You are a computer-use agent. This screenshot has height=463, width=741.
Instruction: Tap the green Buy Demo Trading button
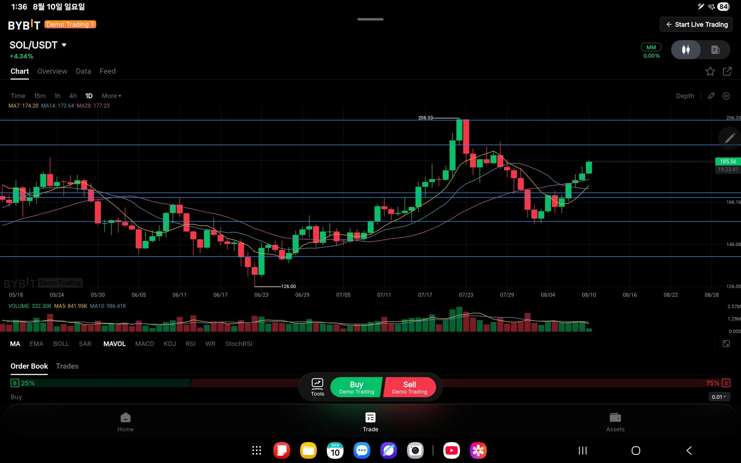coord(356,387)
